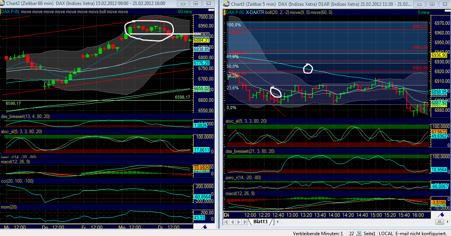Click the last-sheet navigation arrow icon
This screenshot has width=451, height=236.
245,222
